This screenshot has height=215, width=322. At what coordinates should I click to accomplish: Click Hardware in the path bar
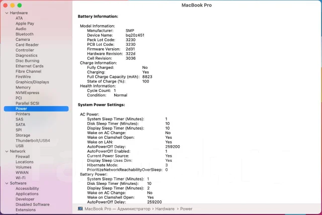(x=165, y=209)
